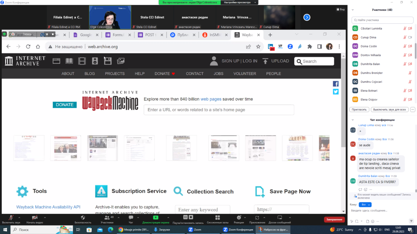417x234 pixels.
Task: Open the Internet Archive video film icon
Action: tap(82, 61)
